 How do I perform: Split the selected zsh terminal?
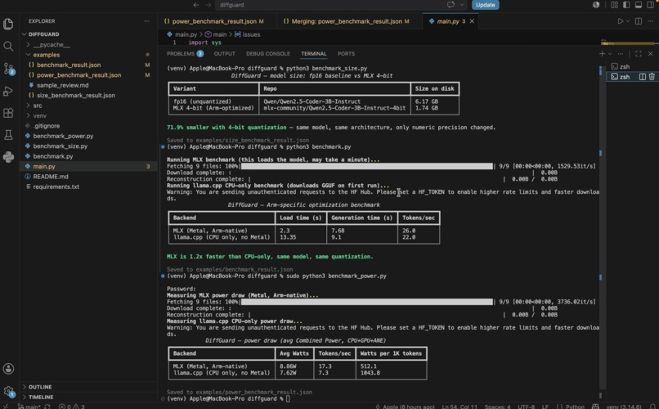point(642,77)
